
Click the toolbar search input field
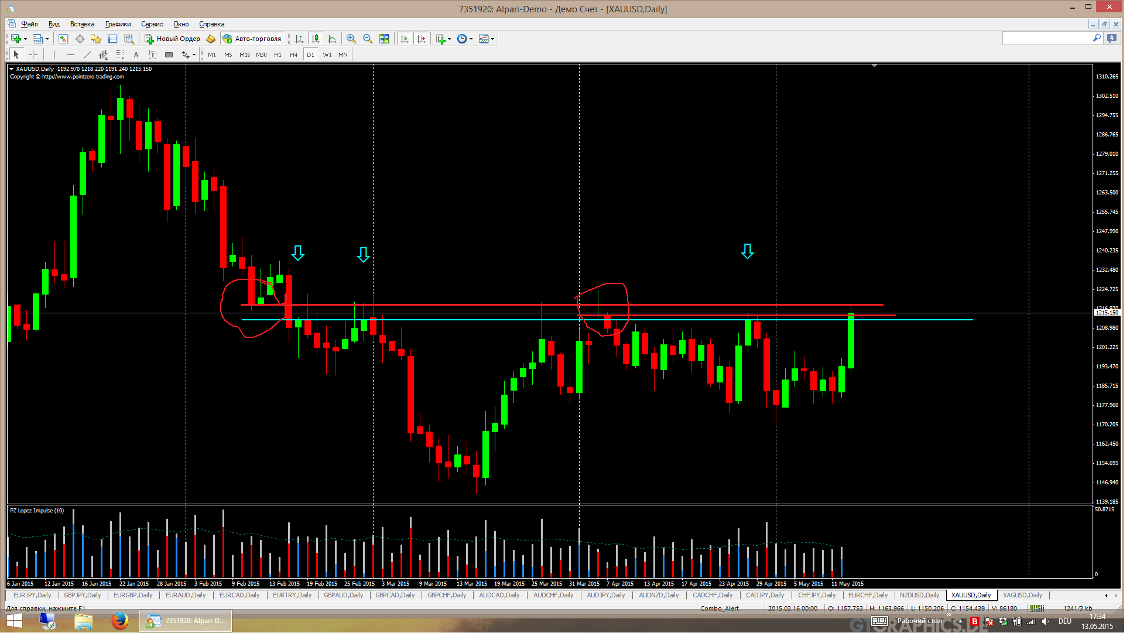pyautogui.click(x=1052, y=38)
